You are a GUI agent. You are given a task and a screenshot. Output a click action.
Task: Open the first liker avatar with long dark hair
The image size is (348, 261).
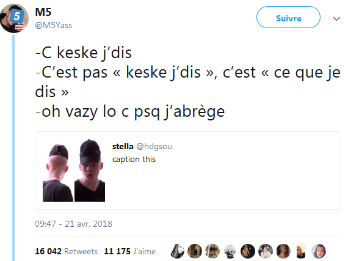pyautogui.click(x=177, y=251)
